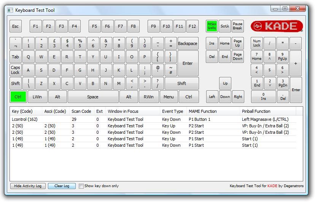This screenshot has height=202, width=315.
Task: Click the numpad 5 key
Action: click(270, 70)
